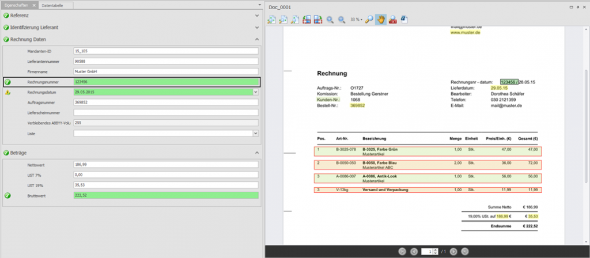
Task: Click the Auftragsnummer field
Action: [x=166, y=103]
